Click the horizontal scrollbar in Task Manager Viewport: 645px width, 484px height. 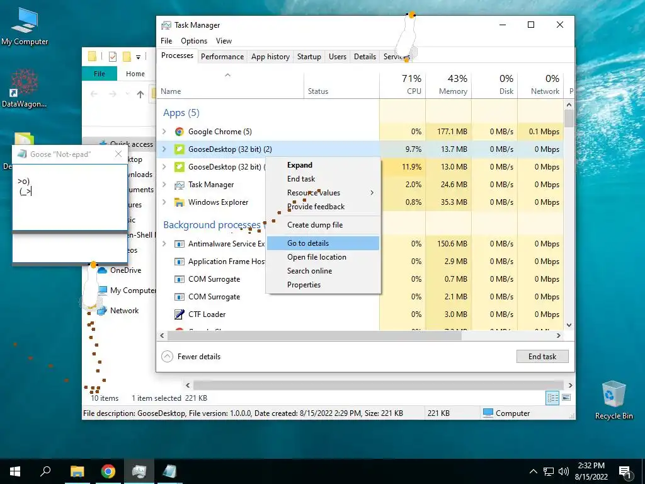pos(315,336)
